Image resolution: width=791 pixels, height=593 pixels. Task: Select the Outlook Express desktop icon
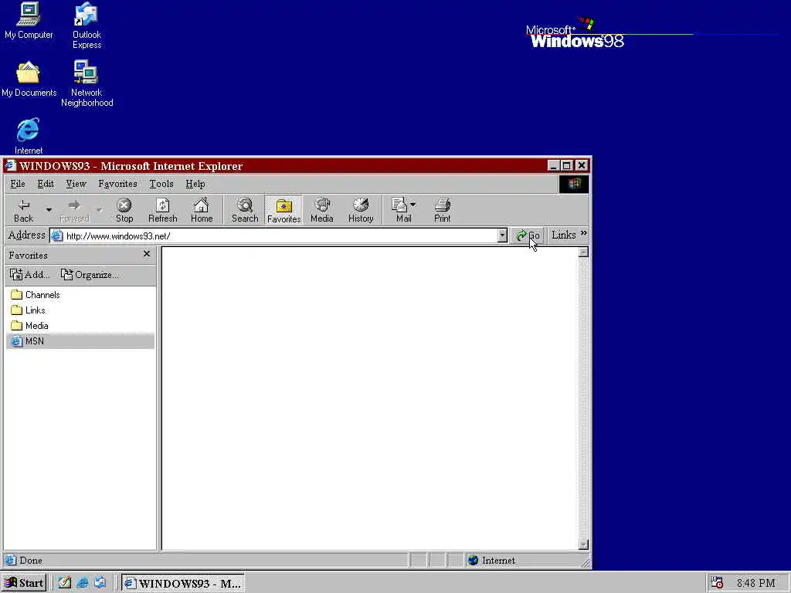(87, 25)
